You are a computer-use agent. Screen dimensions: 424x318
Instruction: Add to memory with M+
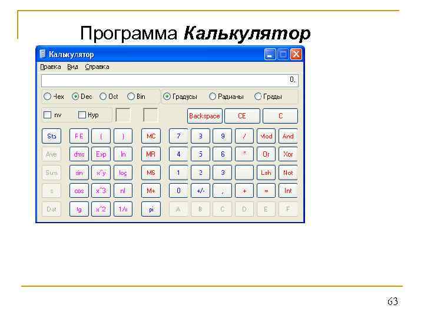point(151,191)
